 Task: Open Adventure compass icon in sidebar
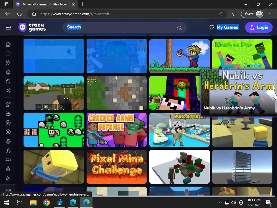8,123
